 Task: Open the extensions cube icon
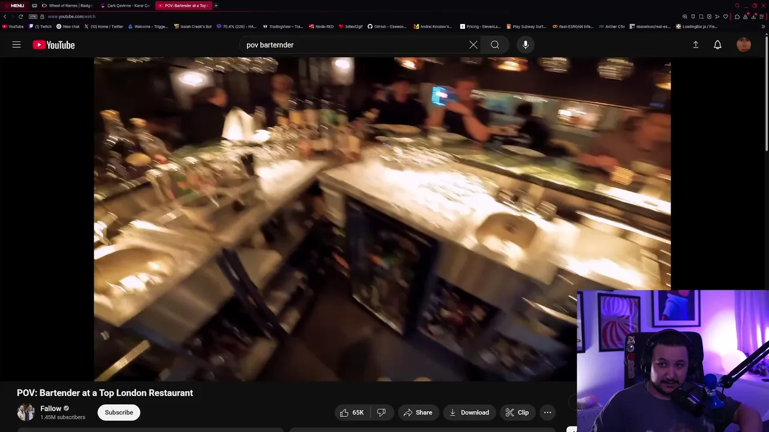click(x=737, y=17)
